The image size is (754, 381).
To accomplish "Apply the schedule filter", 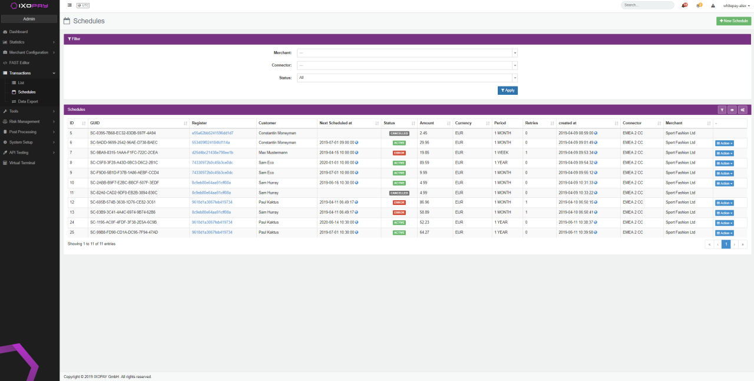I will (507, 90).
